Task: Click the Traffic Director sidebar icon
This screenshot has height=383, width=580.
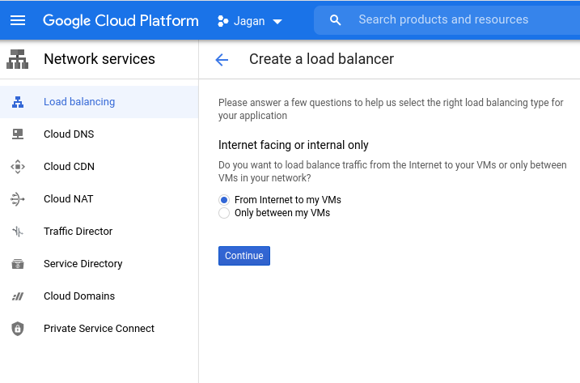Action: pos(18,232)
